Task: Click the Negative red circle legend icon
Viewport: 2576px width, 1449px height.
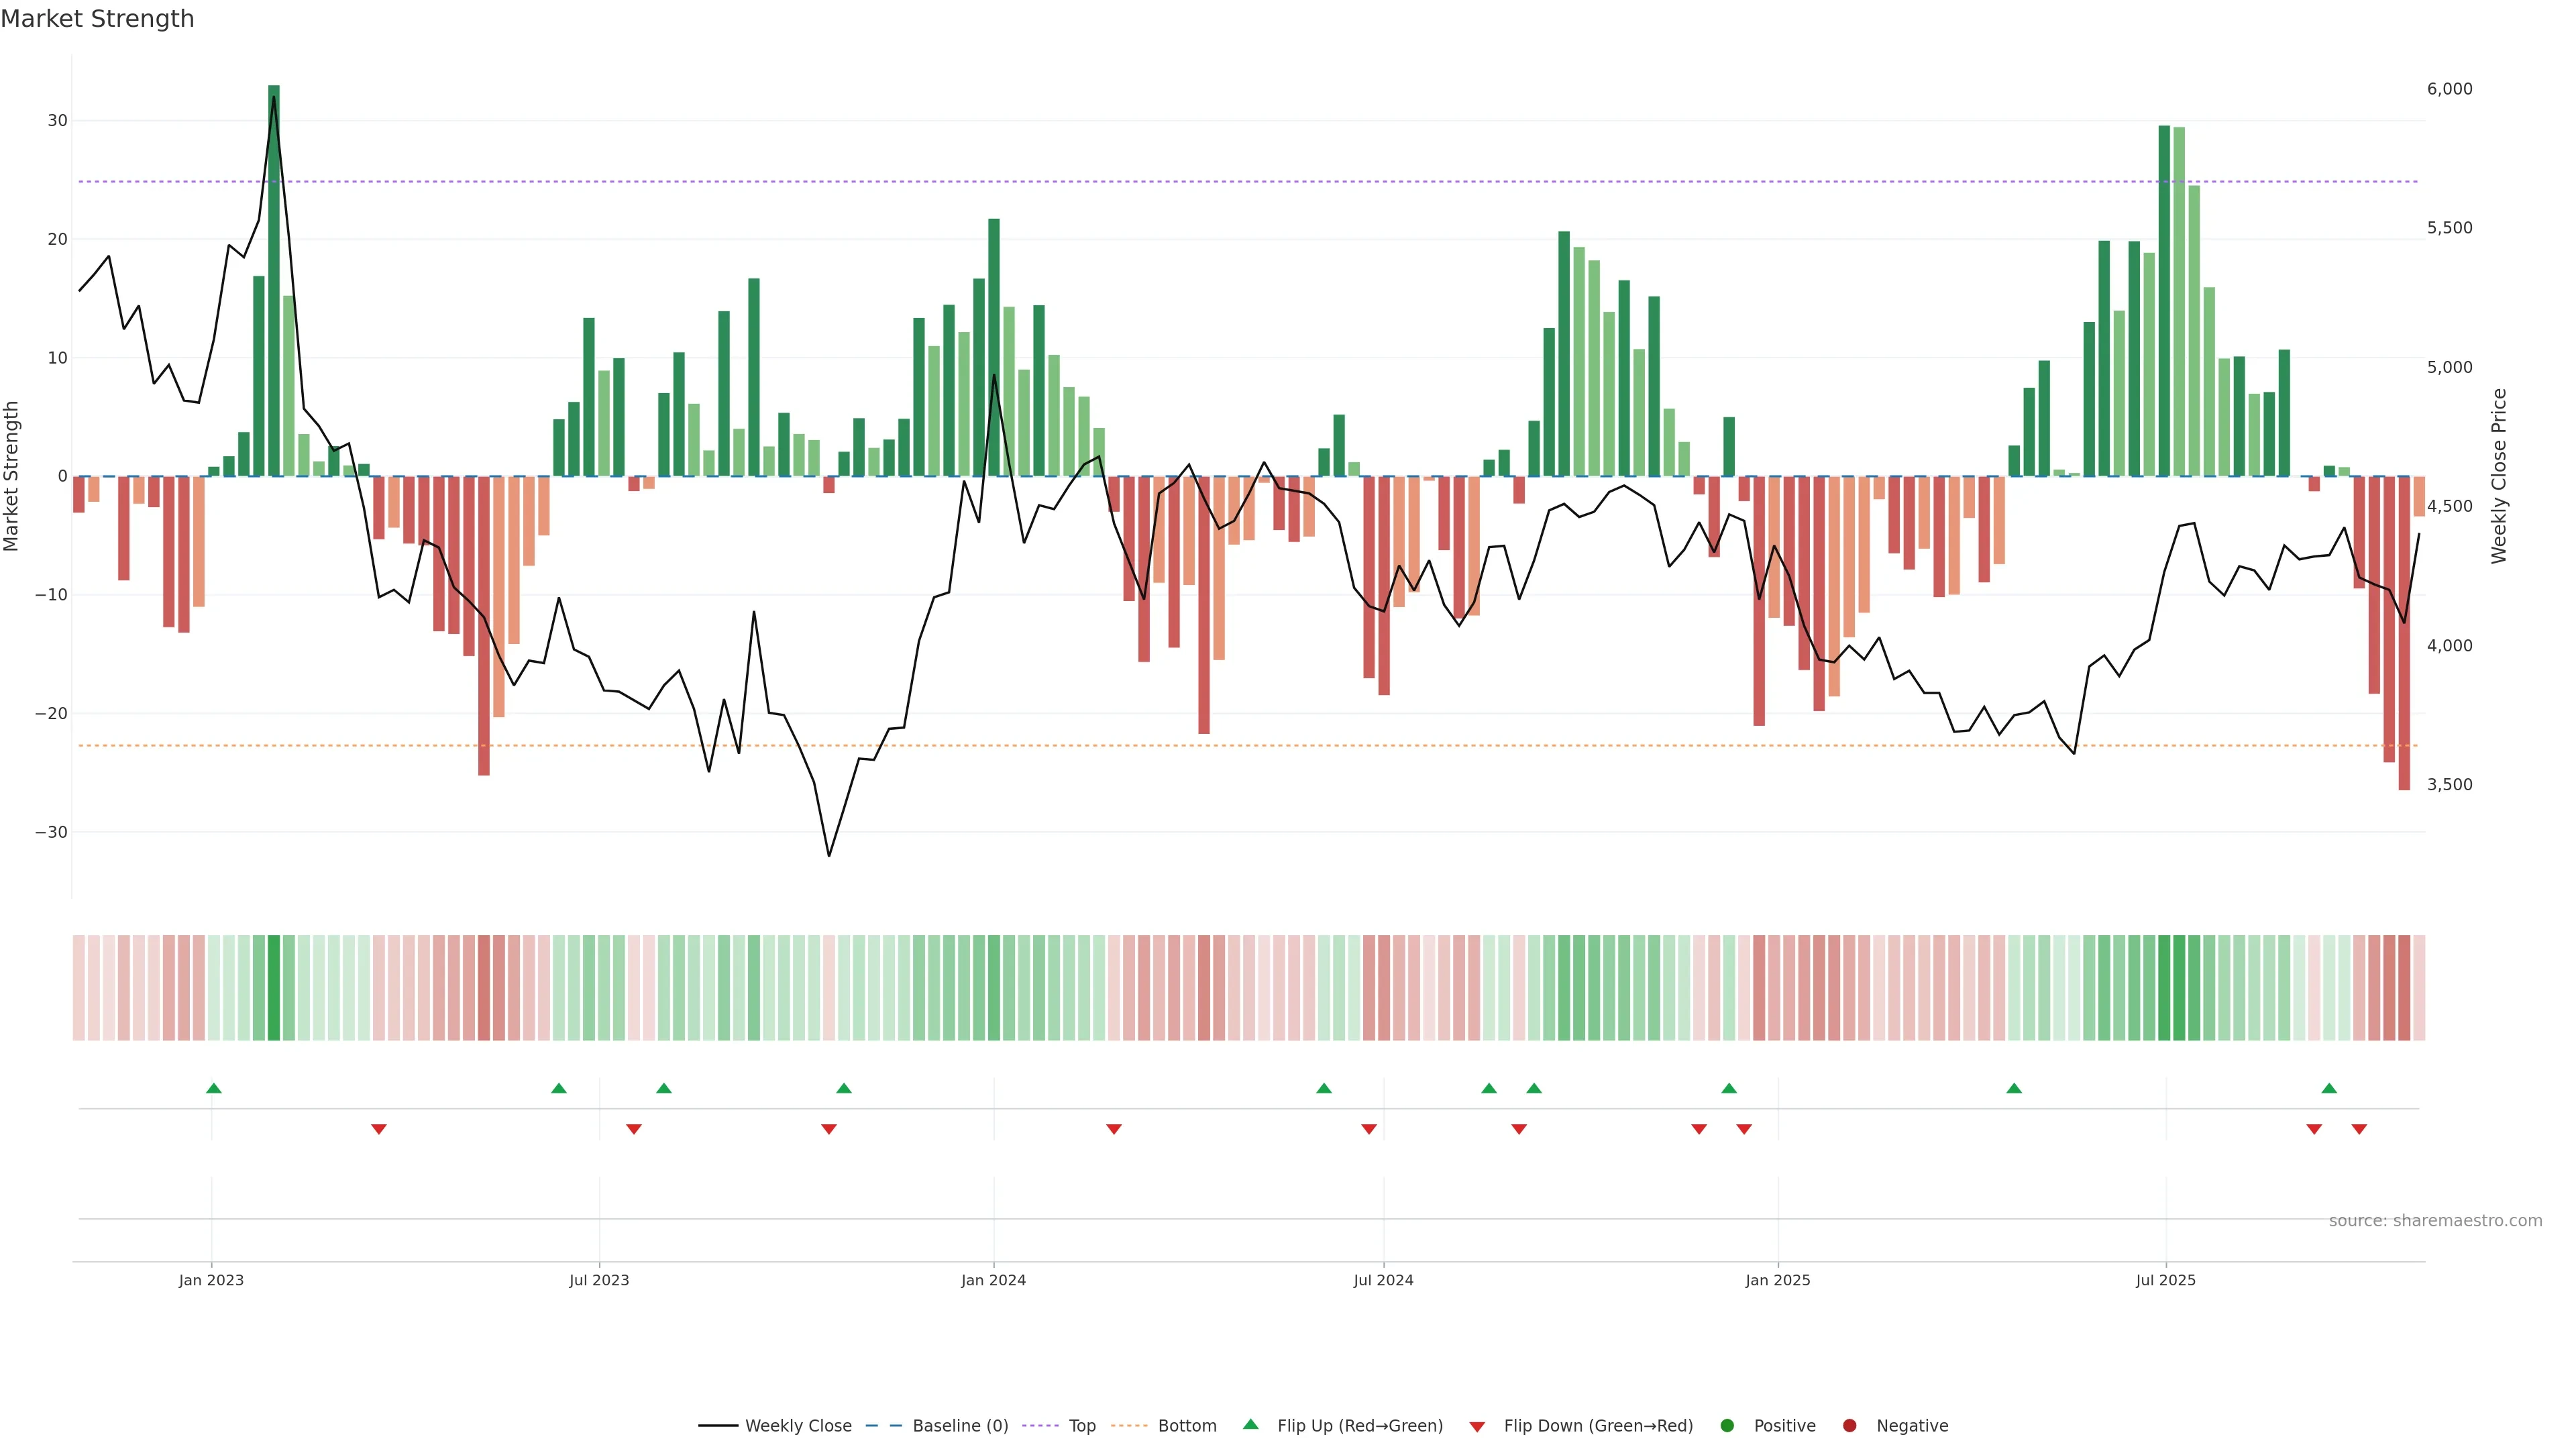Action: pyautogui.click(x=1849, y=1425)
